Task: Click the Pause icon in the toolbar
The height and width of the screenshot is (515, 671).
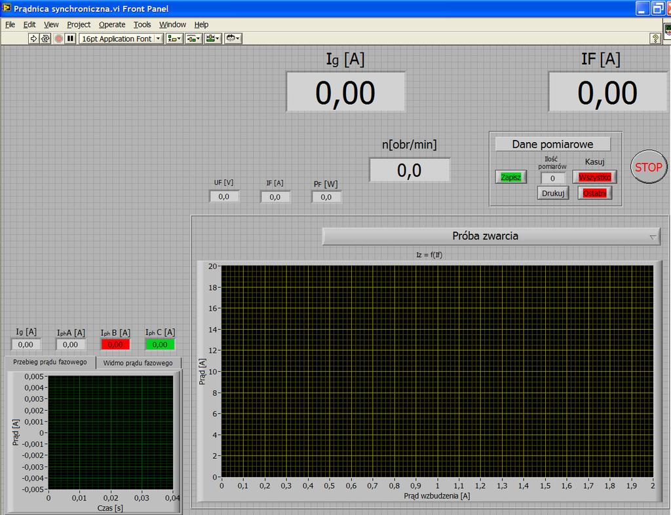Action: (x=71, y=39)
